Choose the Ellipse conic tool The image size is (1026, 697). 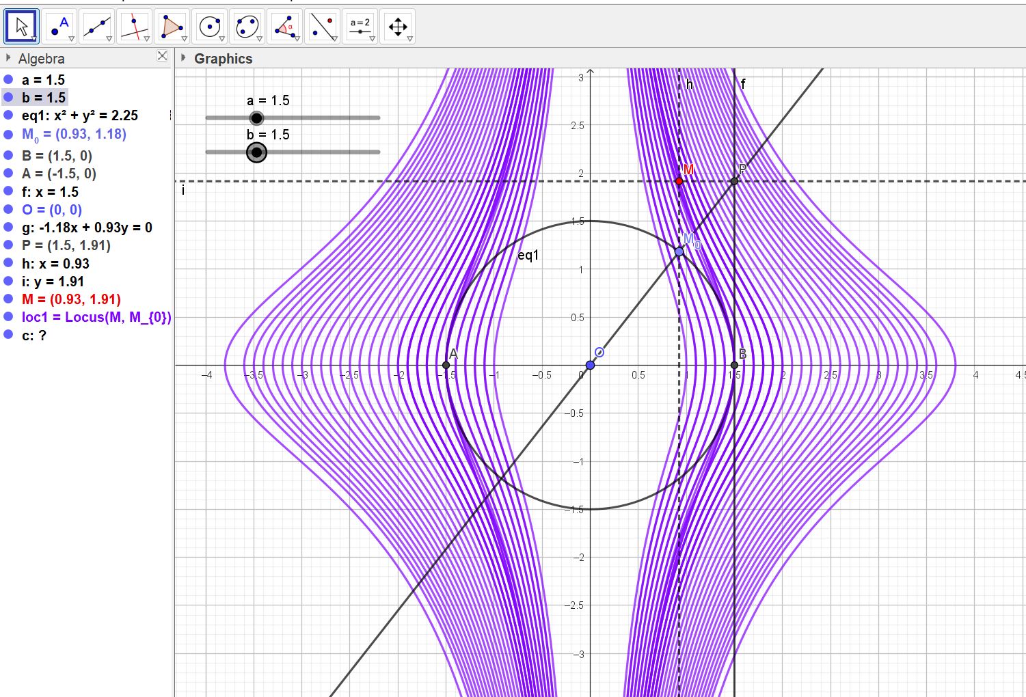pos(247,27)
